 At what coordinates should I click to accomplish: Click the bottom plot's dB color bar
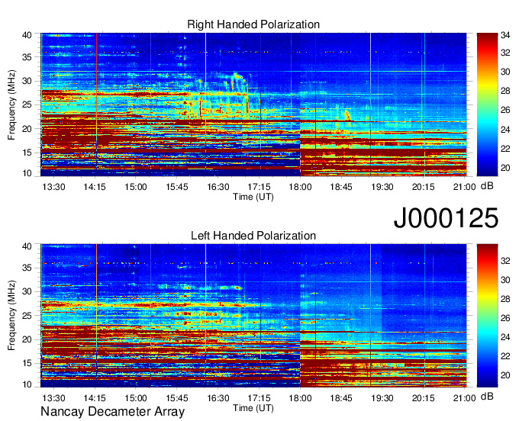pos(487,316)
